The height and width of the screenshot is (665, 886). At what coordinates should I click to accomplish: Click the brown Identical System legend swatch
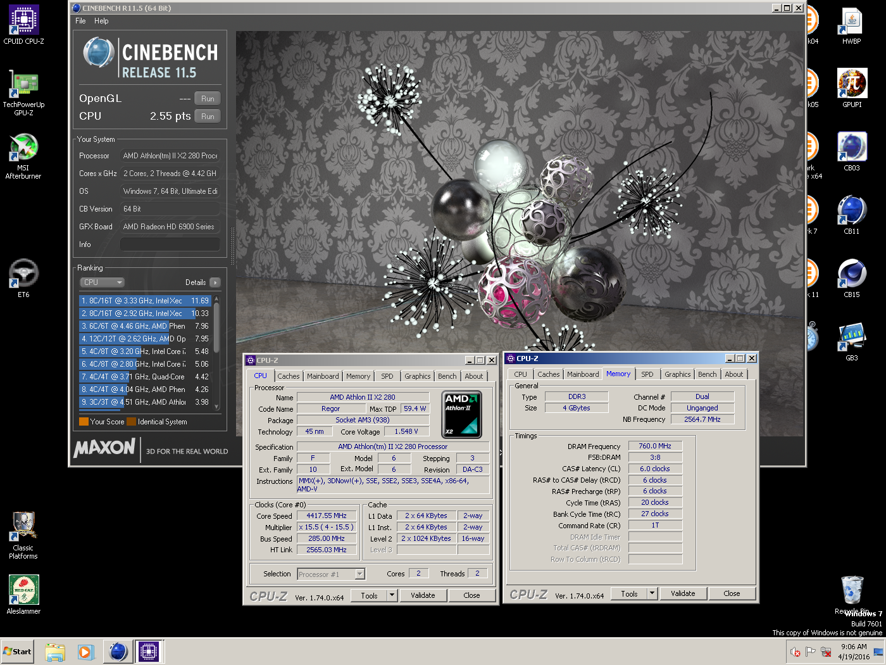pyautogui.click(x=131, y=422)
